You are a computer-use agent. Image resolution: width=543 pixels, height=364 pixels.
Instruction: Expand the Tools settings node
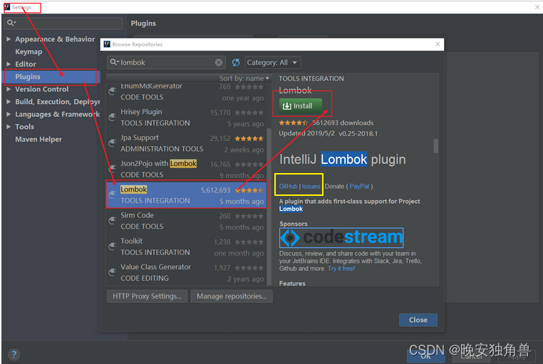click(x=9, y=127)
